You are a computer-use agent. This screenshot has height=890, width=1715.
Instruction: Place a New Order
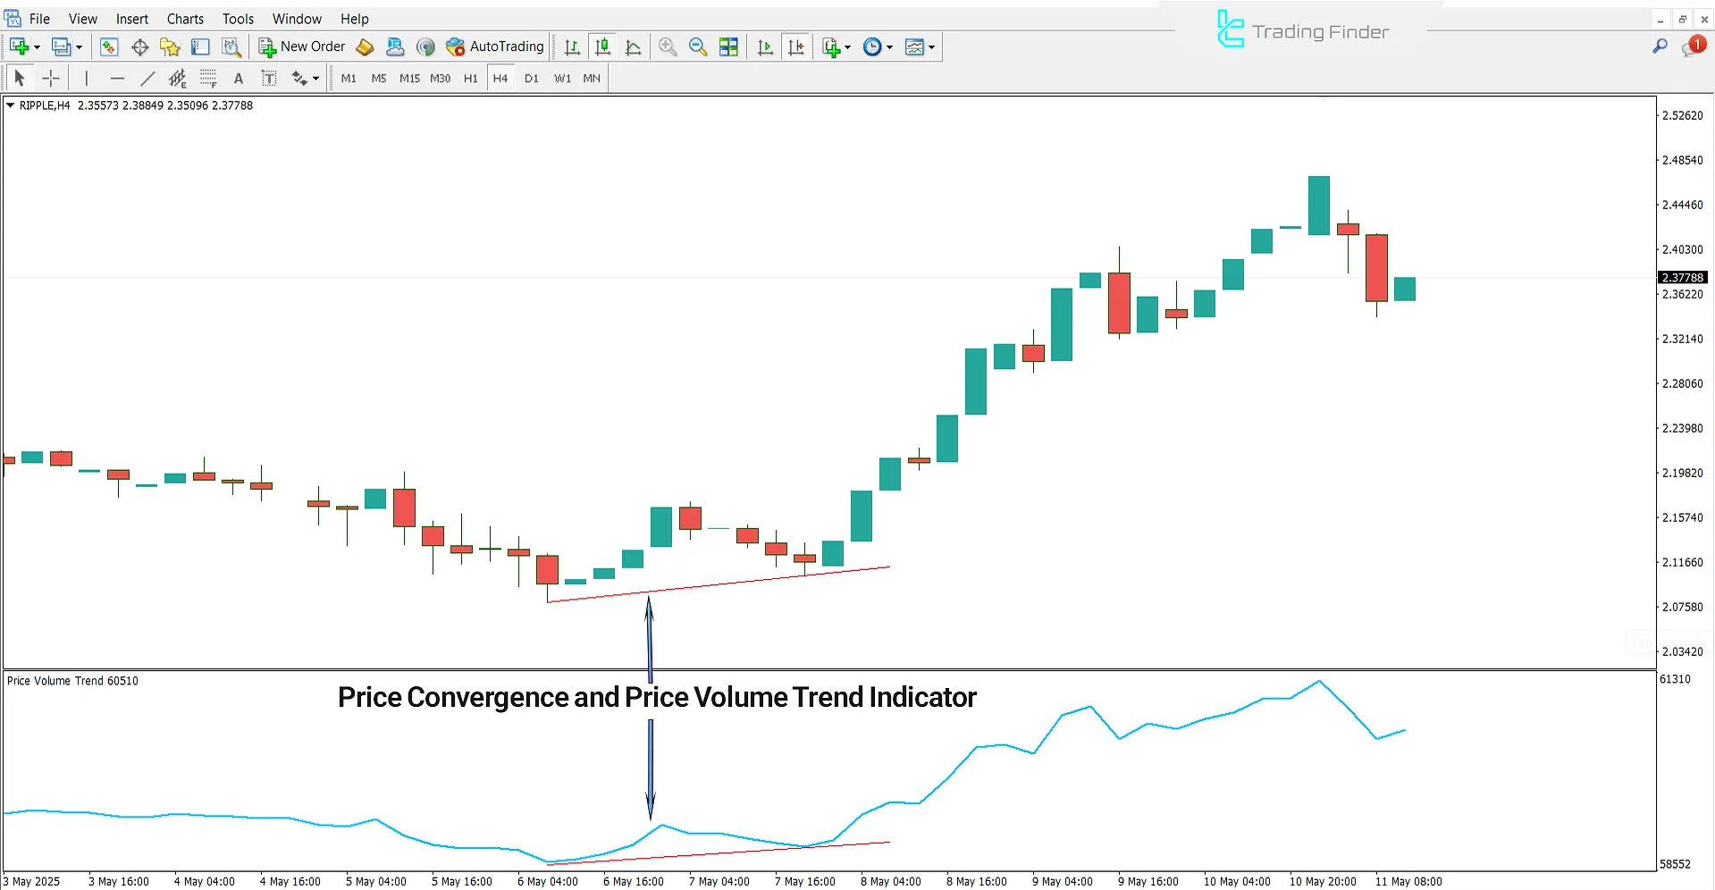pos(301,46)
